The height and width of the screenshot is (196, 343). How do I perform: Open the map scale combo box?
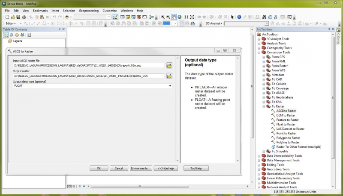coord(93,17)
